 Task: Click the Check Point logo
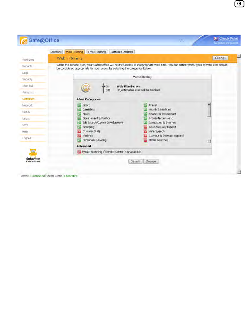(226, 40)
